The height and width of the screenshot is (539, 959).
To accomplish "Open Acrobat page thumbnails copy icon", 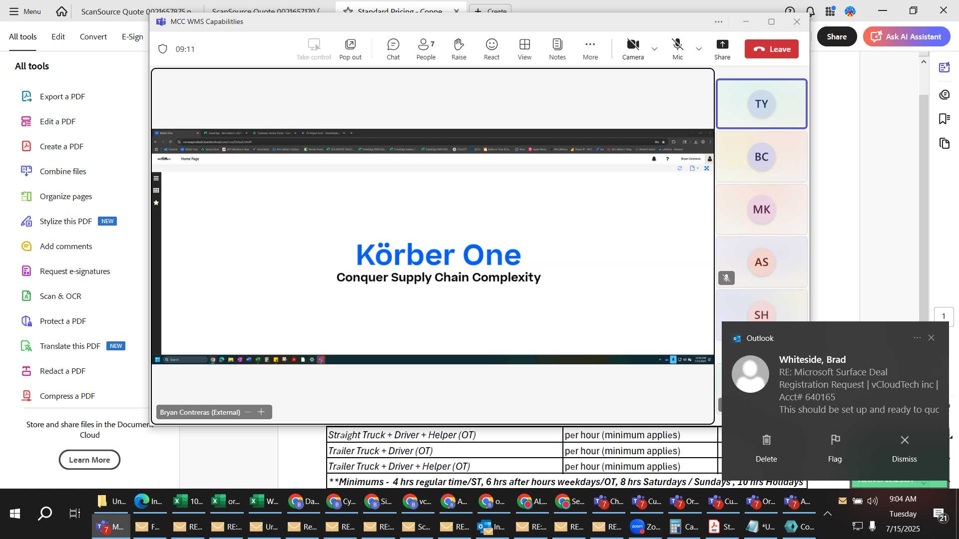I will click(x=944, y=143).
